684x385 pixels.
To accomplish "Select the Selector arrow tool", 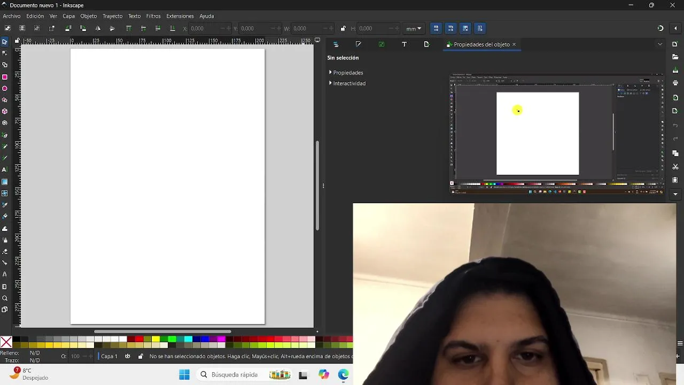I will click(x=5, y=42).
